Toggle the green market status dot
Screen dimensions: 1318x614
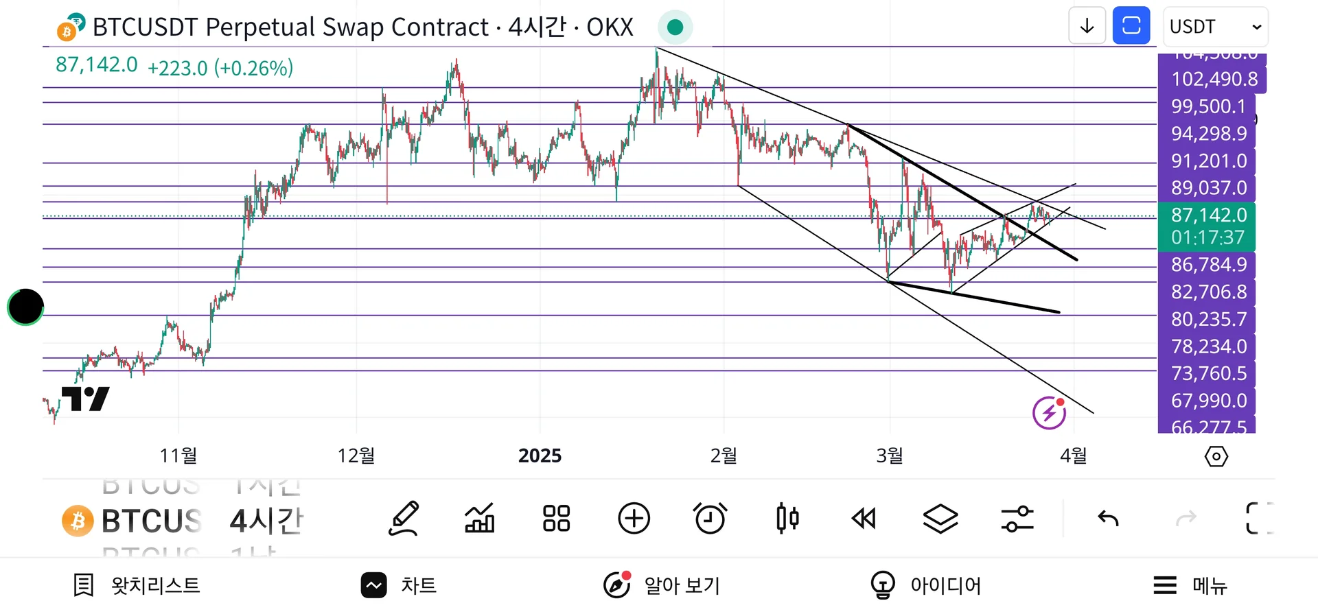[675, 27]
